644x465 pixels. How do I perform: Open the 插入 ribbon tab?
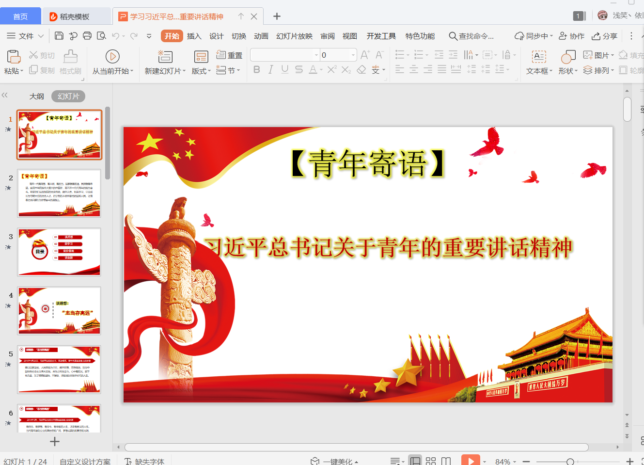coord(194,36)
